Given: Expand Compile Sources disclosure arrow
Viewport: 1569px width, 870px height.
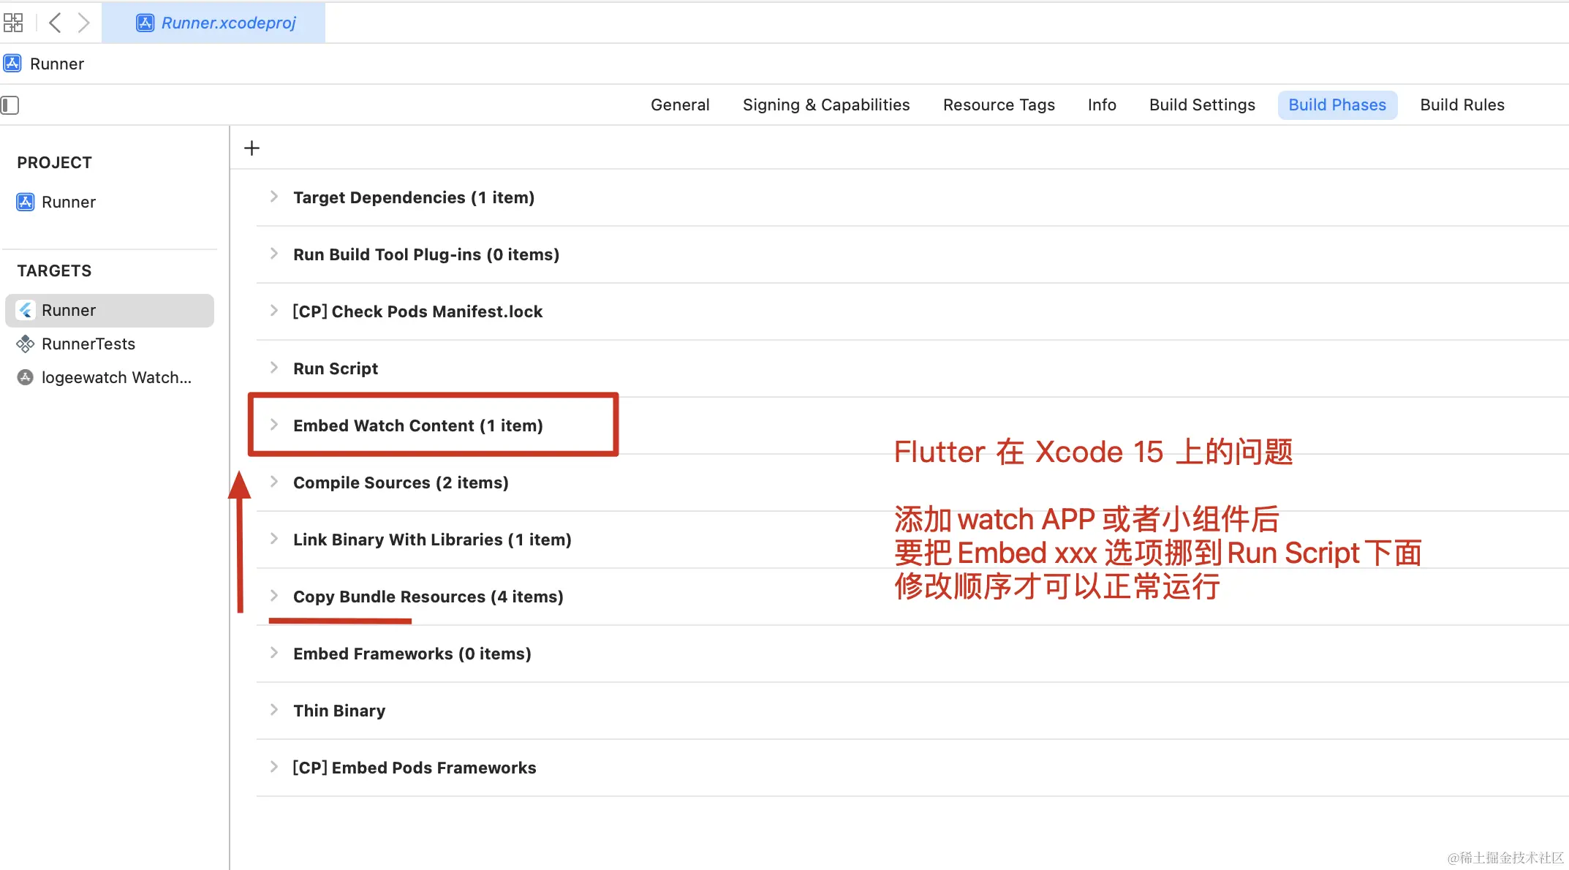Looking at the screenshot, I should 274,482.
